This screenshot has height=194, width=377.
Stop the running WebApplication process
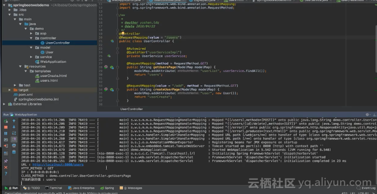pyautogui.click(x=6, y=127)
